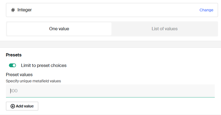This screenshot has height=115, width=221.
Task: Click the hash icon beside Integer
Action: click(x=13, y=10)
